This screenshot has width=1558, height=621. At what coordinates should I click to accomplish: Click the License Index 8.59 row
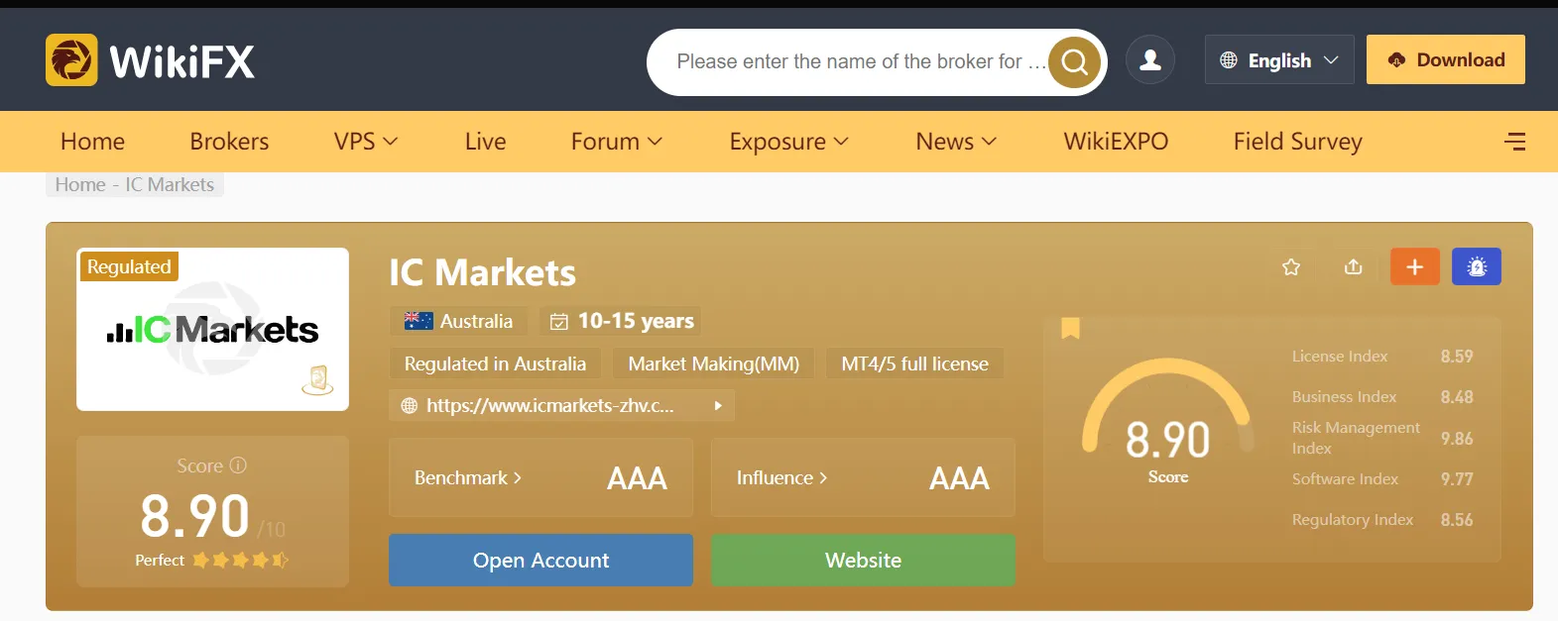1382,357
